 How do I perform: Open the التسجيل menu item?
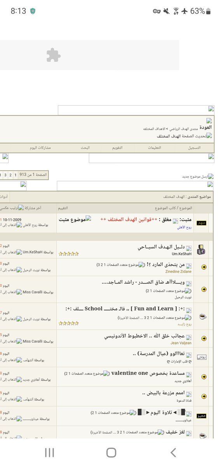coord(195,148)
